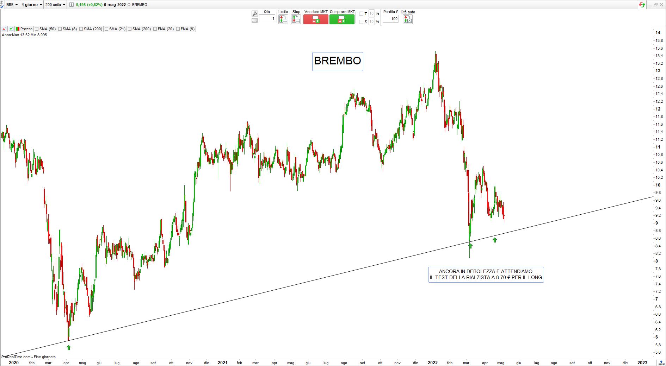
Task: Click the Stop order icon
Action: pos(296,19)
